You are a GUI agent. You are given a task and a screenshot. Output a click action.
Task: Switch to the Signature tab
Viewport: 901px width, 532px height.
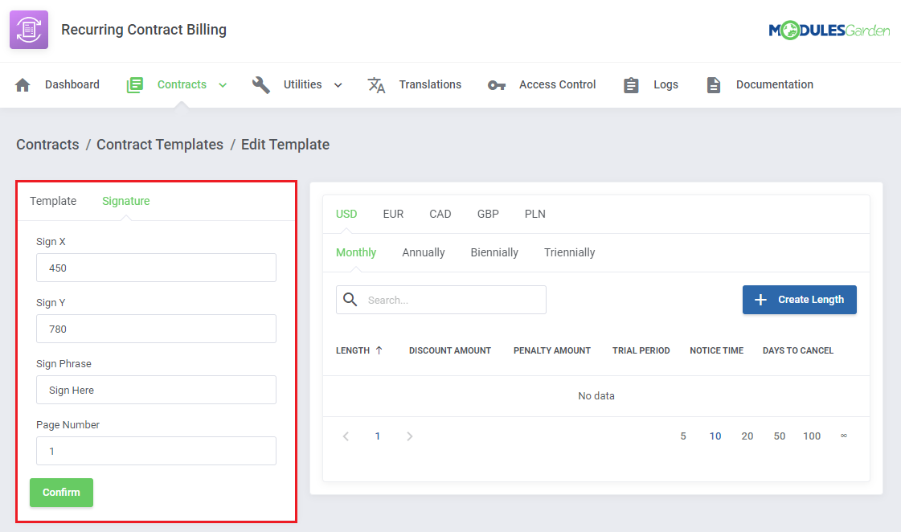coord(126,201)
